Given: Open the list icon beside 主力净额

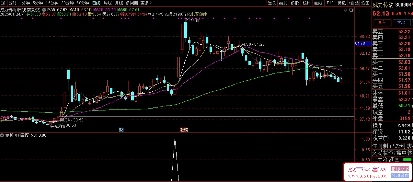Looking at the screenshot, I should click(x=397, y=160).
